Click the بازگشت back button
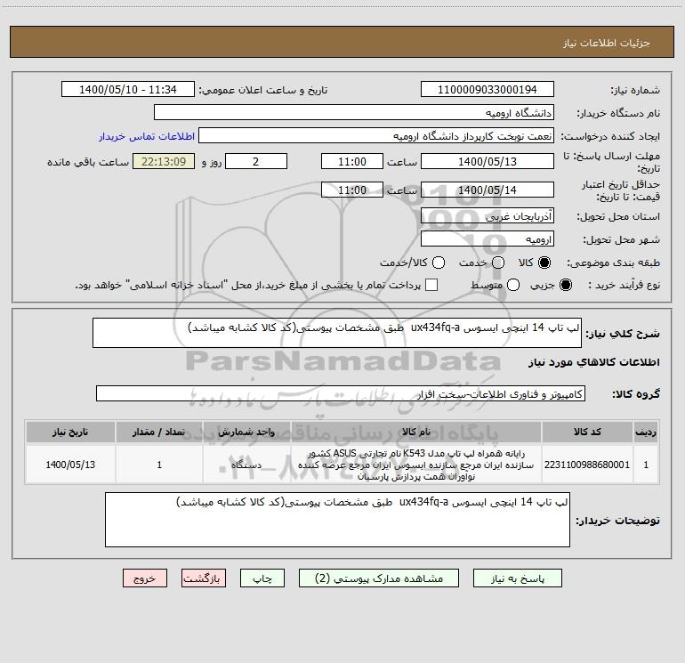The height and width of the screenshot is (663, 685). point(204,578)
